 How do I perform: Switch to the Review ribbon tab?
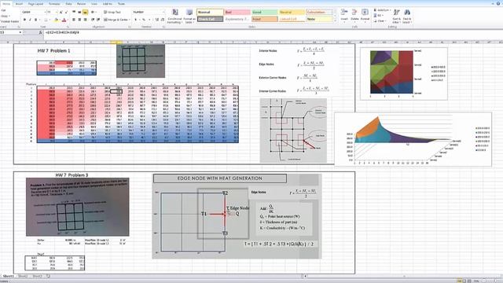click(82, 4)
